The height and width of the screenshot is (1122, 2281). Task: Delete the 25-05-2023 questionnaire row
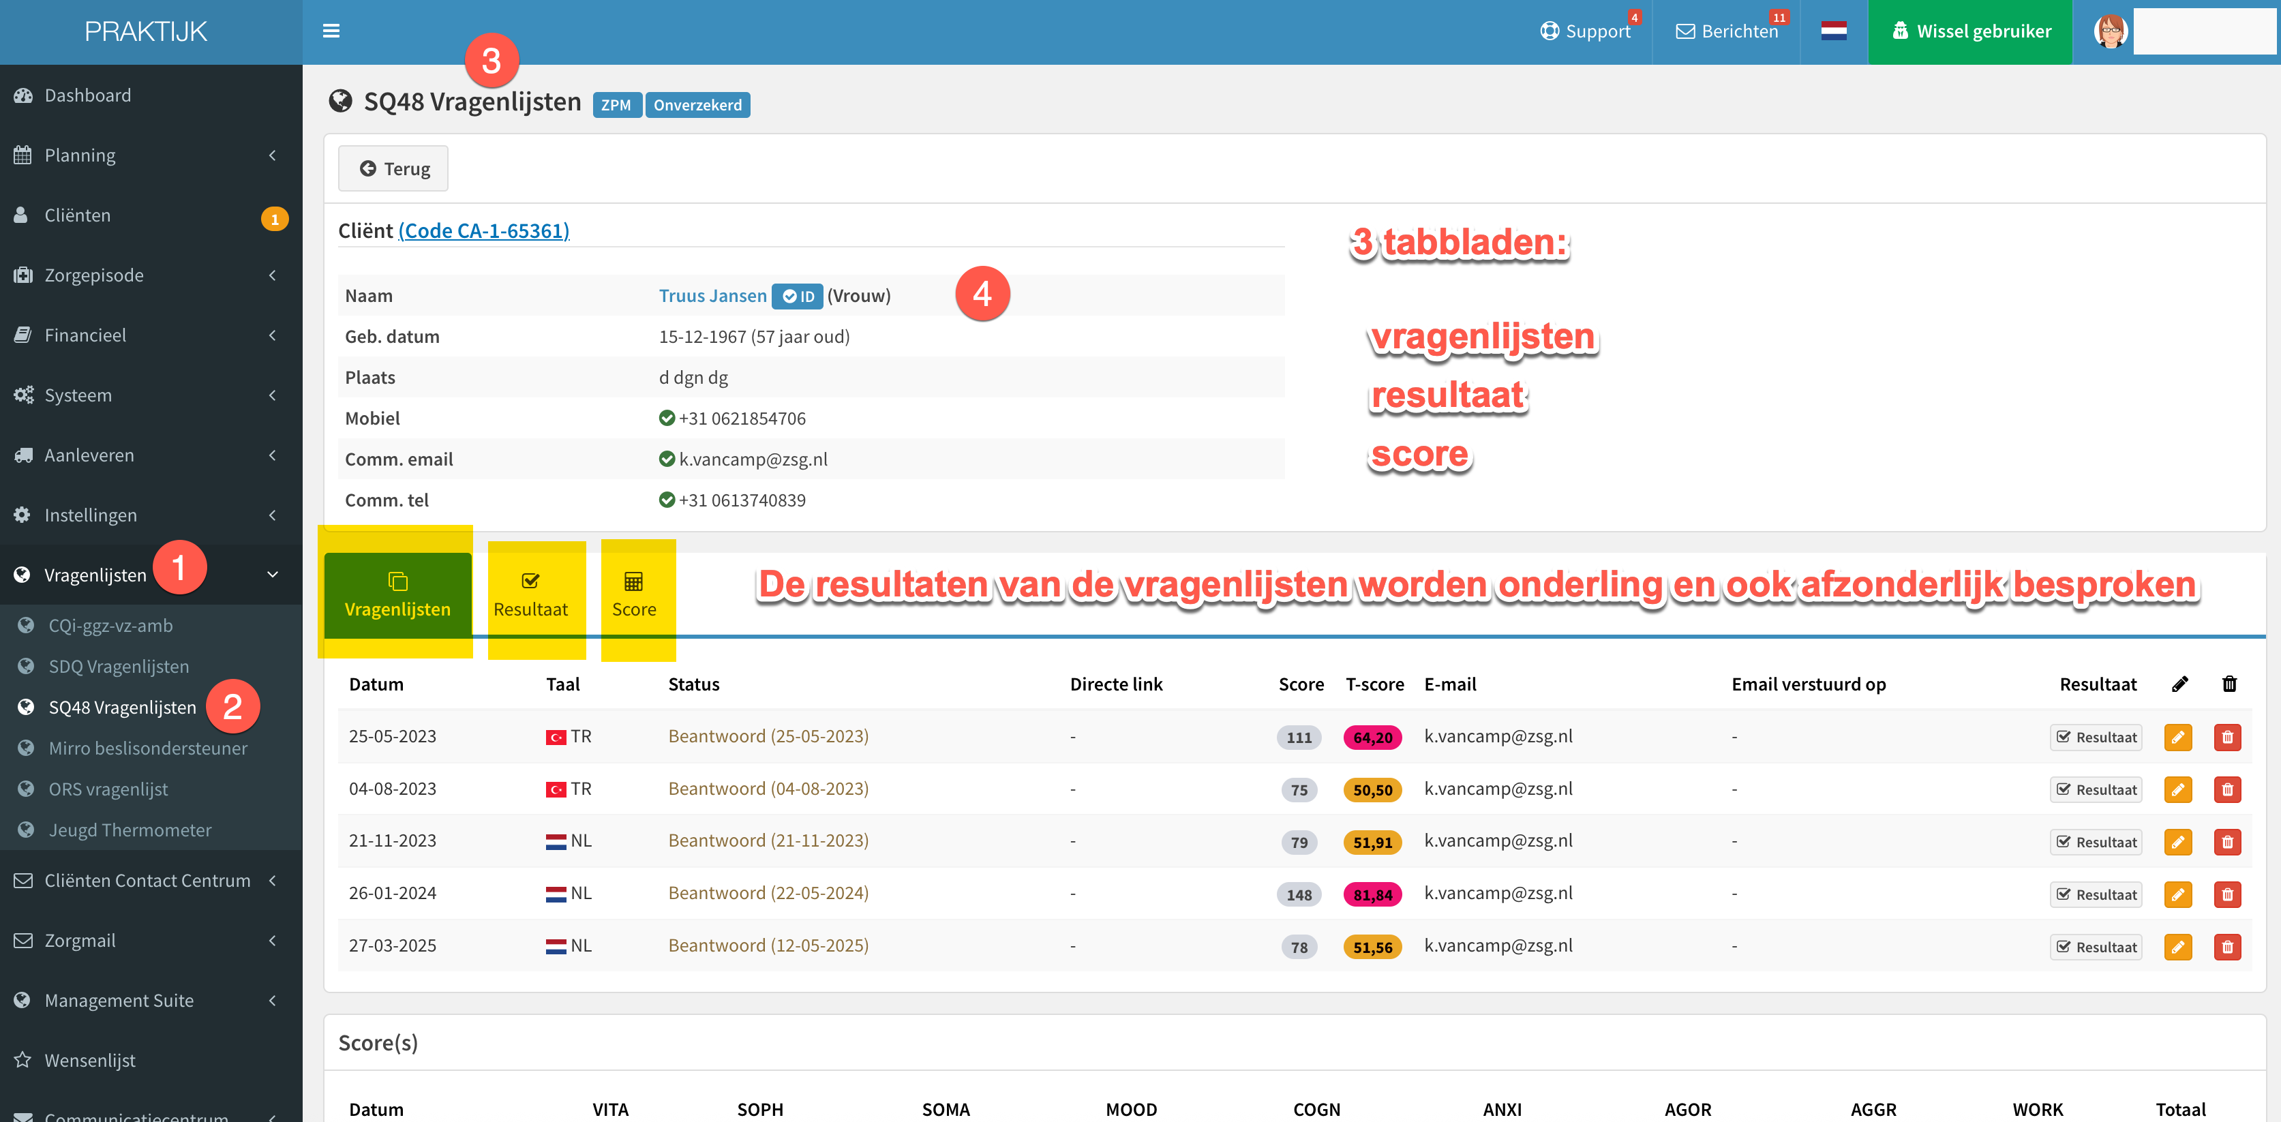coord(2228,737)
